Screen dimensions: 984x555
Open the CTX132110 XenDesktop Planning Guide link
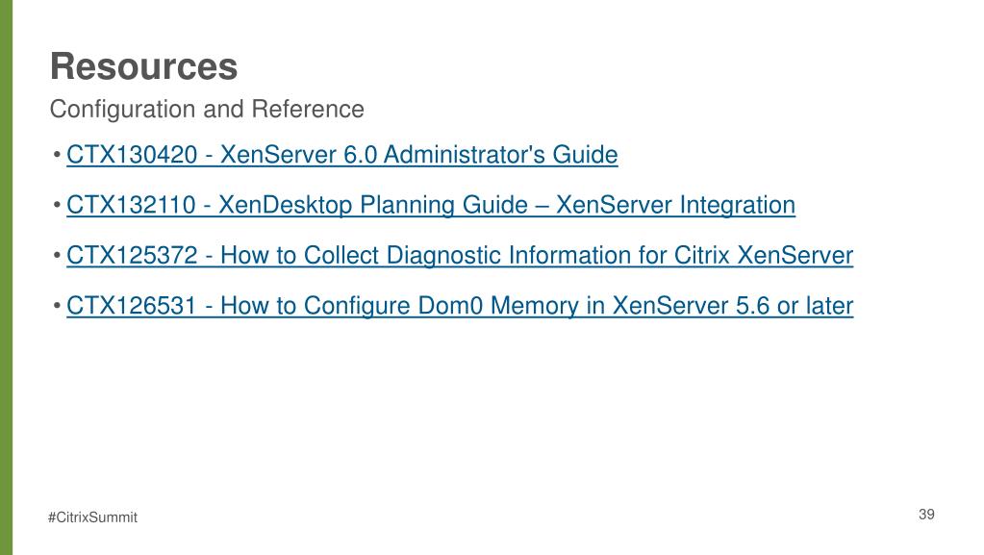431,205
